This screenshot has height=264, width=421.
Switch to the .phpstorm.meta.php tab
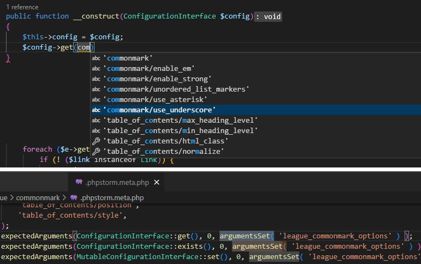[117, 182]
